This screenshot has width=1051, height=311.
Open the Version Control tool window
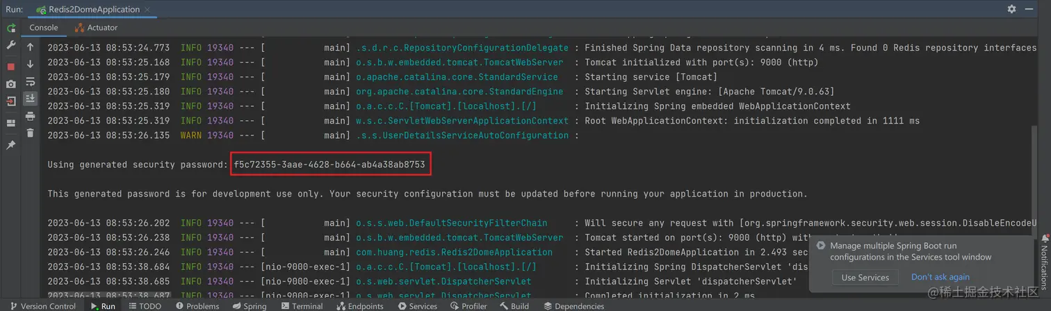[42, 306]
